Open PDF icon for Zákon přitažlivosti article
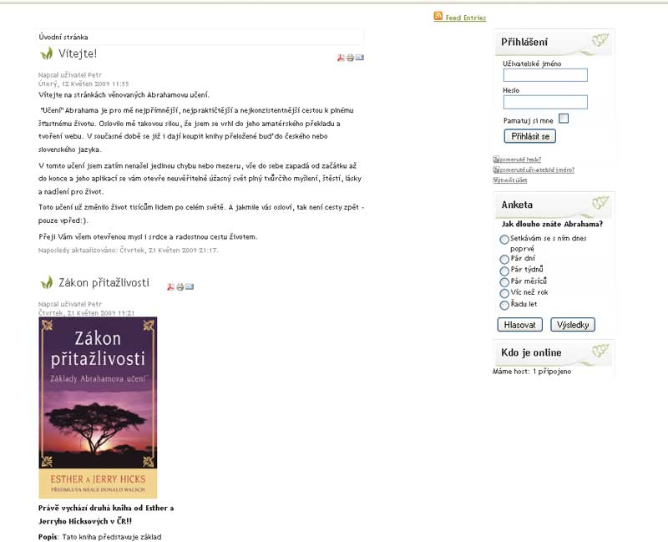This screenshot has height=542, width=668. [171, 286]
